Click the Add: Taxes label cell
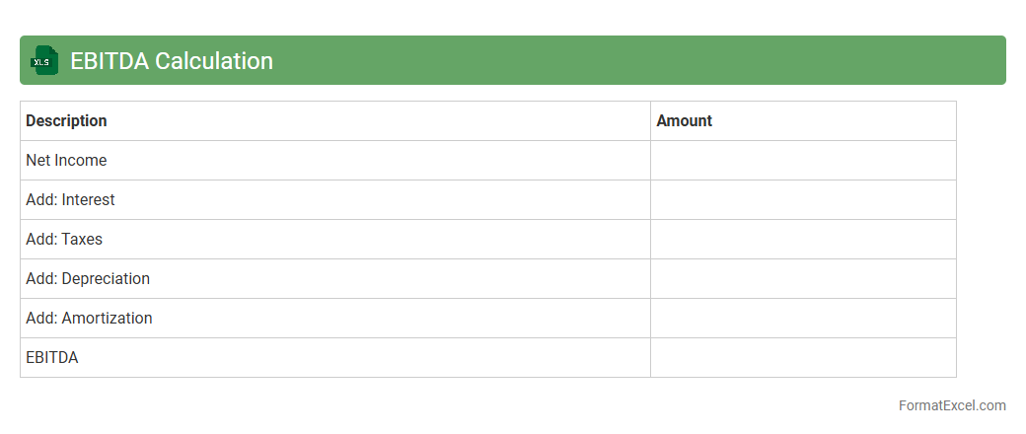Image resolution: width=1026 pixels, height=434 pixels. pos(64,240)
